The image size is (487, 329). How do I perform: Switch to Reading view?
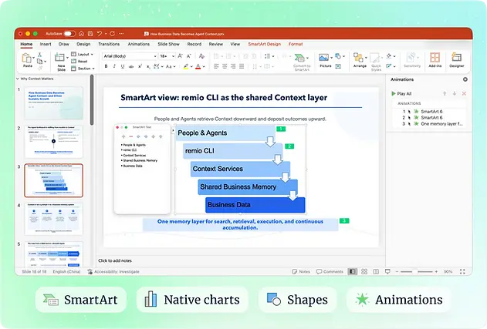[x=376, y=272]
